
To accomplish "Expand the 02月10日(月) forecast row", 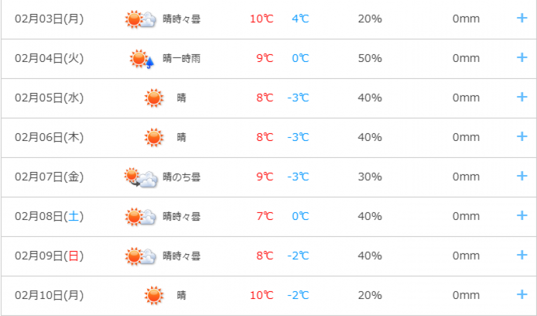I will tap(522, 295).
